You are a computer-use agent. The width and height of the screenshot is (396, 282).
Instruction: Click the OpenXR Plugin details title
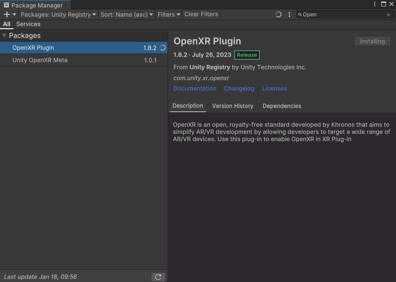point(207,41)
